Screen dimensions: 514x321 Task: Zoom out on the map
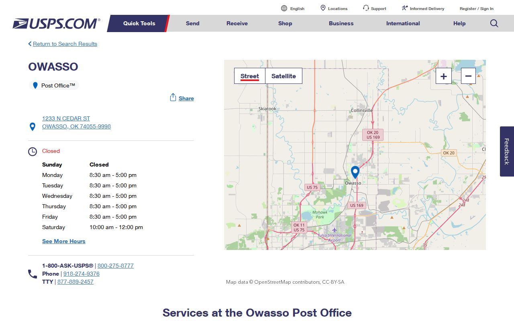(x=468, y=76)
